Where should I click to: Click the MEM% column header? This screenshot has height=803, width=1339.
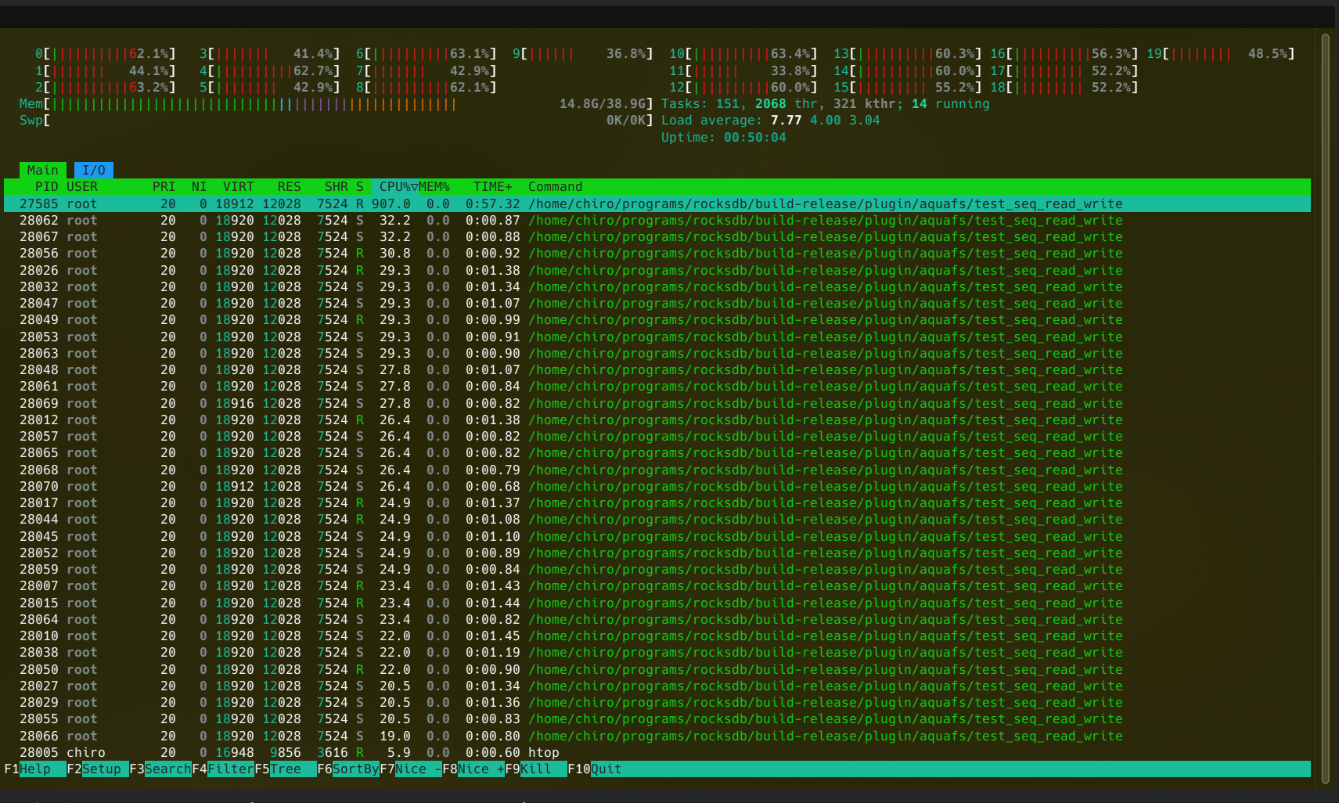click(x=434, y=187)
